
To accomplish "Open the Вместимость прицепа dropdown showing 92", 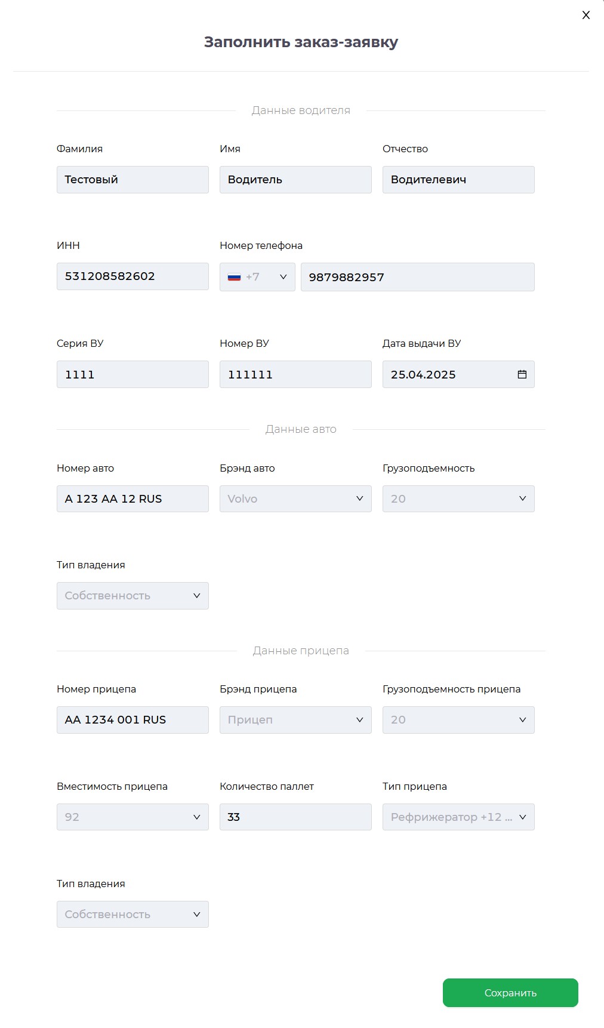I will [132, 817].
